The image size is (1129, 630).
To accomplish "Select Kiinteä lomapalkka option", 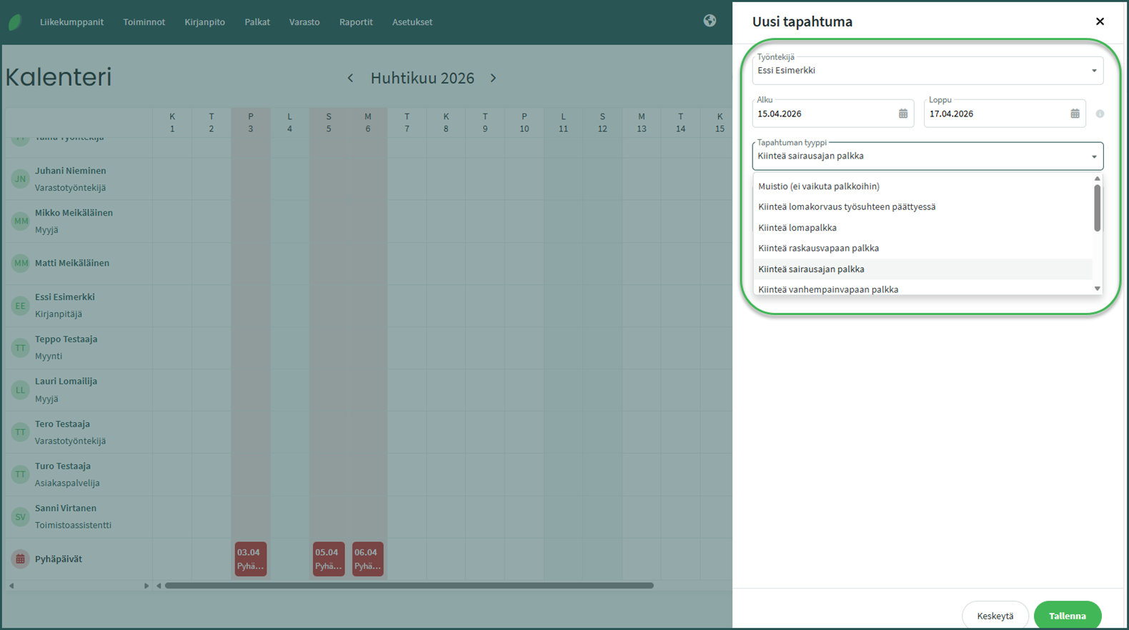I will 797,228.
